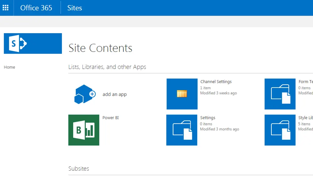Viewport: 313px width, 181px height.
Task: Click the add an app icon
Action: [x=85, y=94]
